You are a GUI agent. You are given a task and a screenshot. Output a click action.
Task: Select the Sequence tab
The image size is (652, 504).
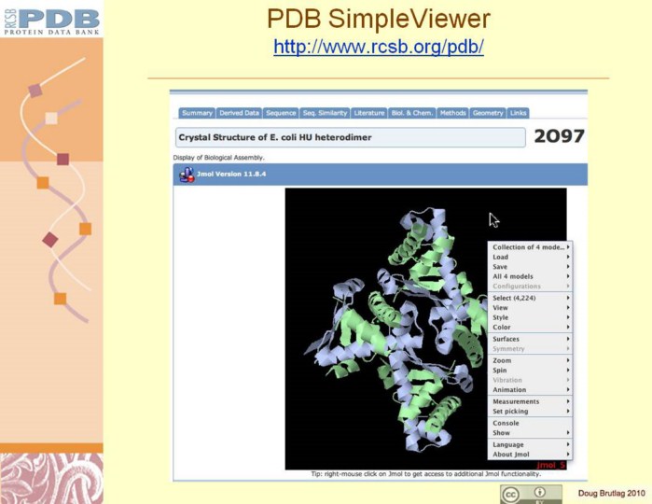[x=280, y=113]
